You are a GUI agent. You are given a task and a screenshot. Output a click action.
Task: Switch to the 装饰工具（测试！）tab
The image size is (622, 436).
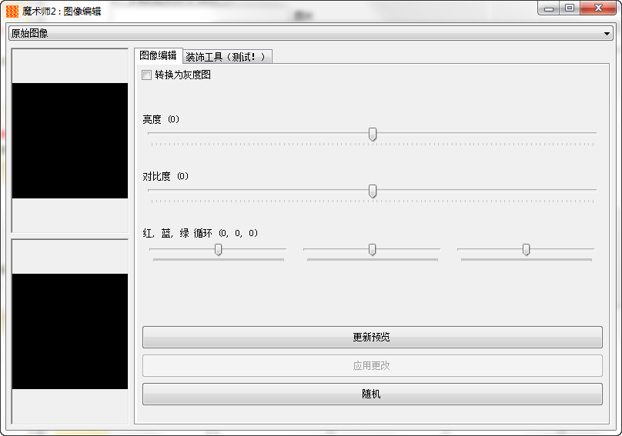(x=227, y=57)
